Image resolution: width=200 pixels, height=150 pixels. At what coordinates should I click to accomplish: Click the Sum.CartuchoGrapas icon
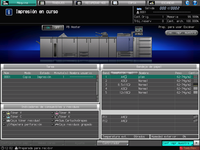pos(57,121)
